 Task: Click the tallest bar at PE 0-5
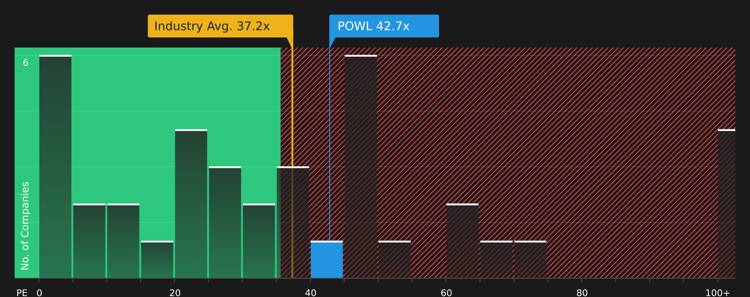coord(55,166)
